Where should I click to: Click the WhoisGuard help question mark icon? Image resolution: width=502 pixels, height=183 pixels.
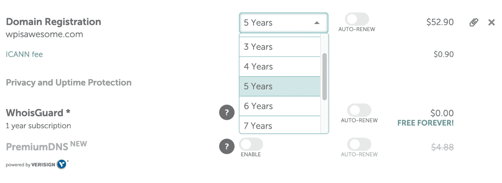pyautogui.click(x=227, y=112)
